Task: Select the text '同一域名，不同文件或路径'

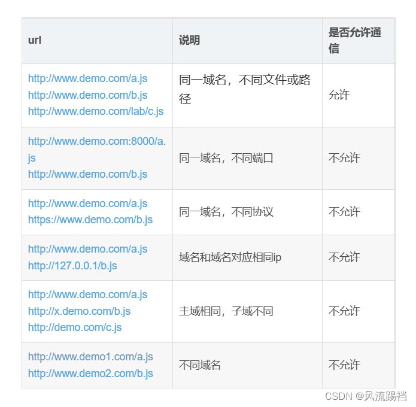Action: click(245, 89)
